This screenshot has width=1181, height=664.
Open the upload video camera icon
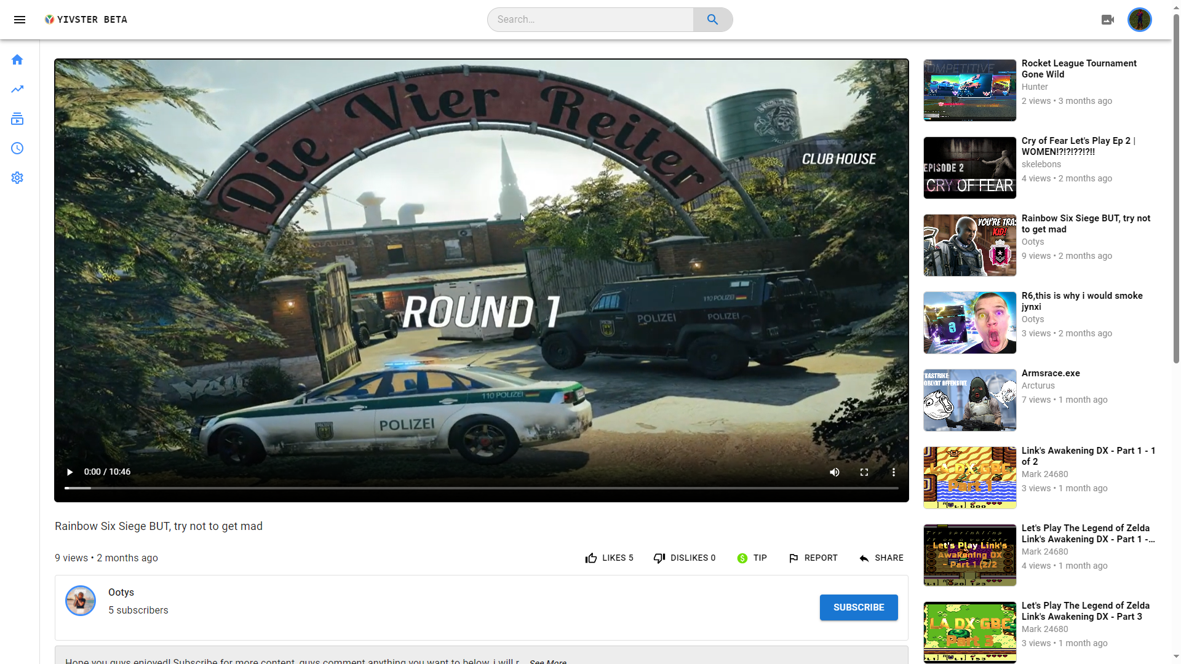(x=1108, y=20)
